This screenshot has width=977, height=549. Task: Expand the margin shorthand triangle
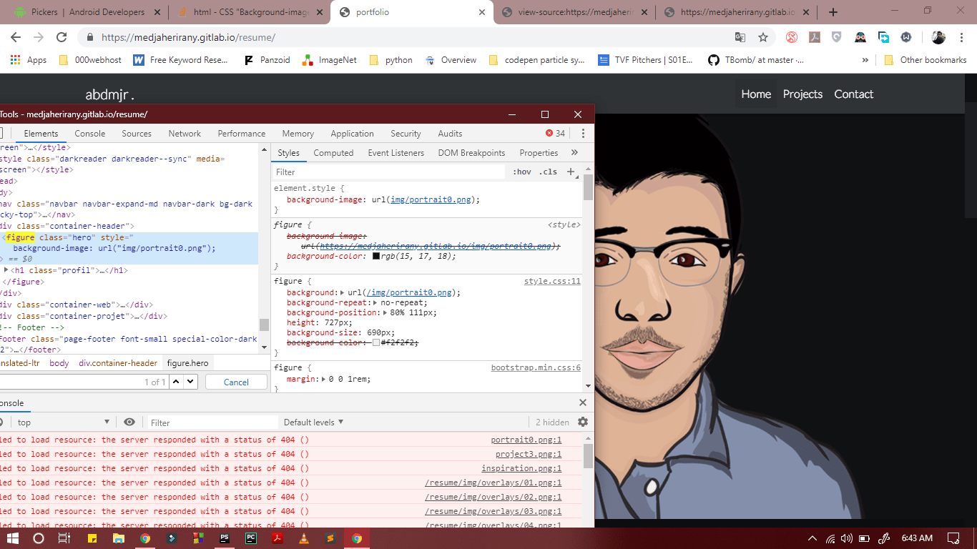coord(324,379)
